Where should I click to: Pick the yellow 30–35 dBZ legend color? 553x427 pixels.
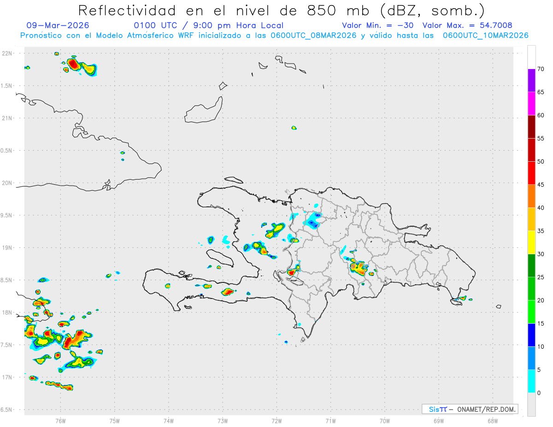(531, 242)
